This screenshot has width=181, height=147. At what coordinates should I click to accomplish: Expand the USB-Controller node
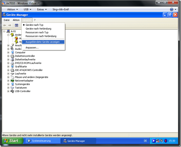tap(8, 91)
